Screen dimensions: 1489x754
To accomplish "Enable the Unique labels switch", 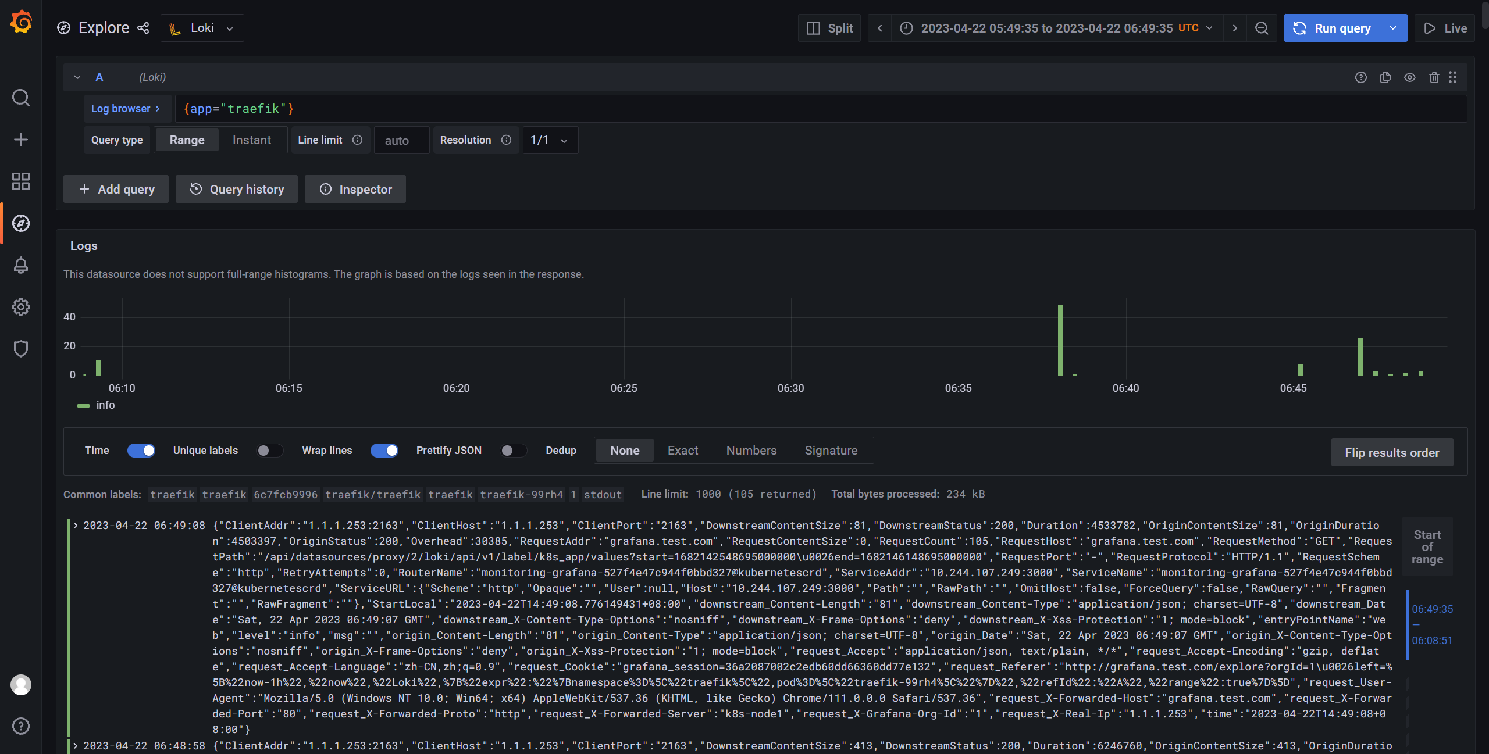I will tap(269, 451).
